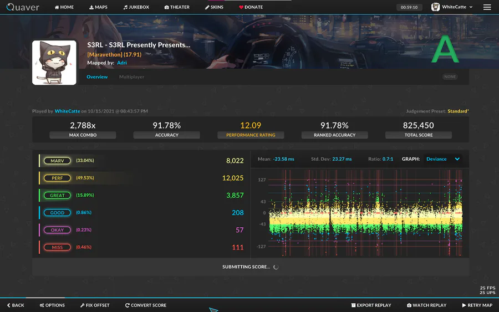499x312 pixels.
Task: Click the GOOD judgement badge
Action: pos(57,213)
